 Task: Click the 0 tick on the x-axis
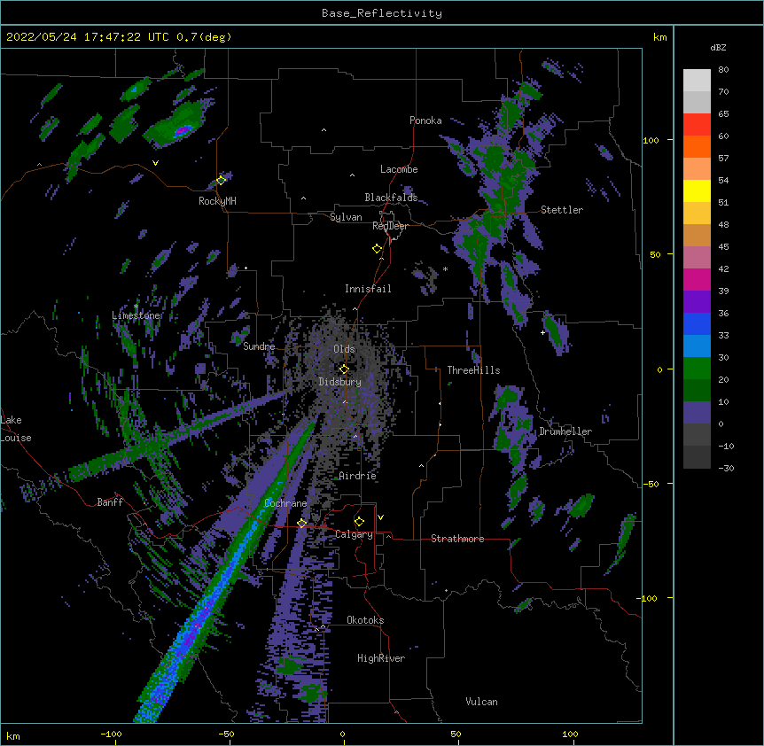click(342, 734)
